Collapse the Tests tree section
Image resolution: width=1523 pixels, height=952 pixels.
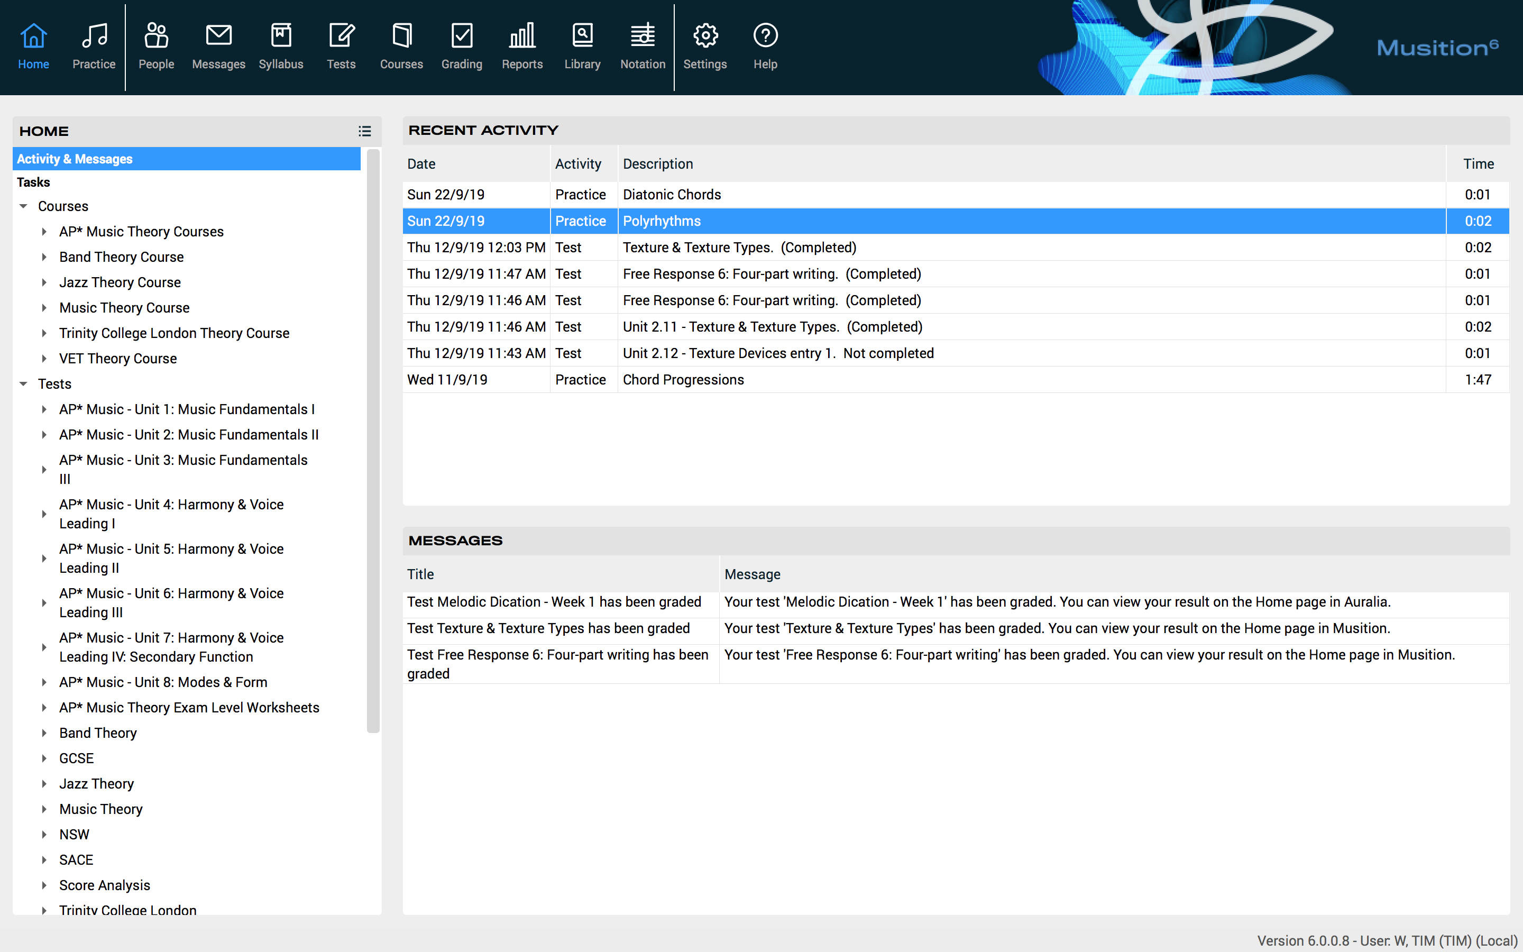(23, 383)
